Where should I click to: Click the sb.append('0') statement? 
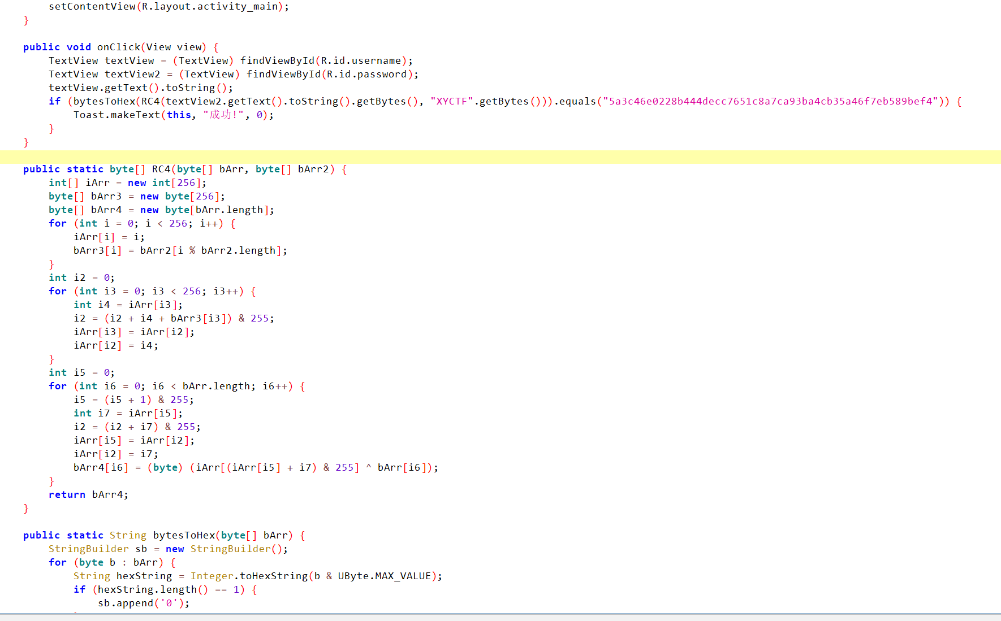(x=144, y=603)
